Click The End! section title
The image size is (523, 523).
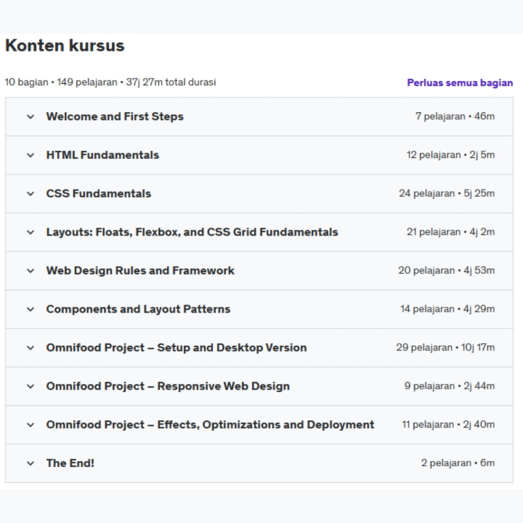pyautogui.click(x=70, y=464)
